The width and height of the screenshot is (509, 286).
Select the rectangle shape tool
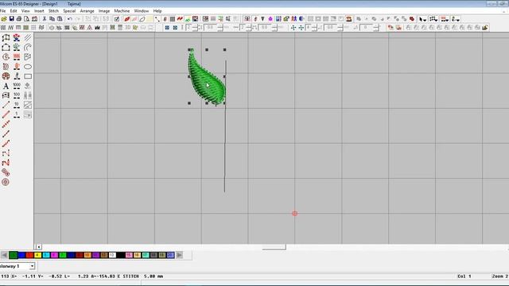tap(28, 76)
